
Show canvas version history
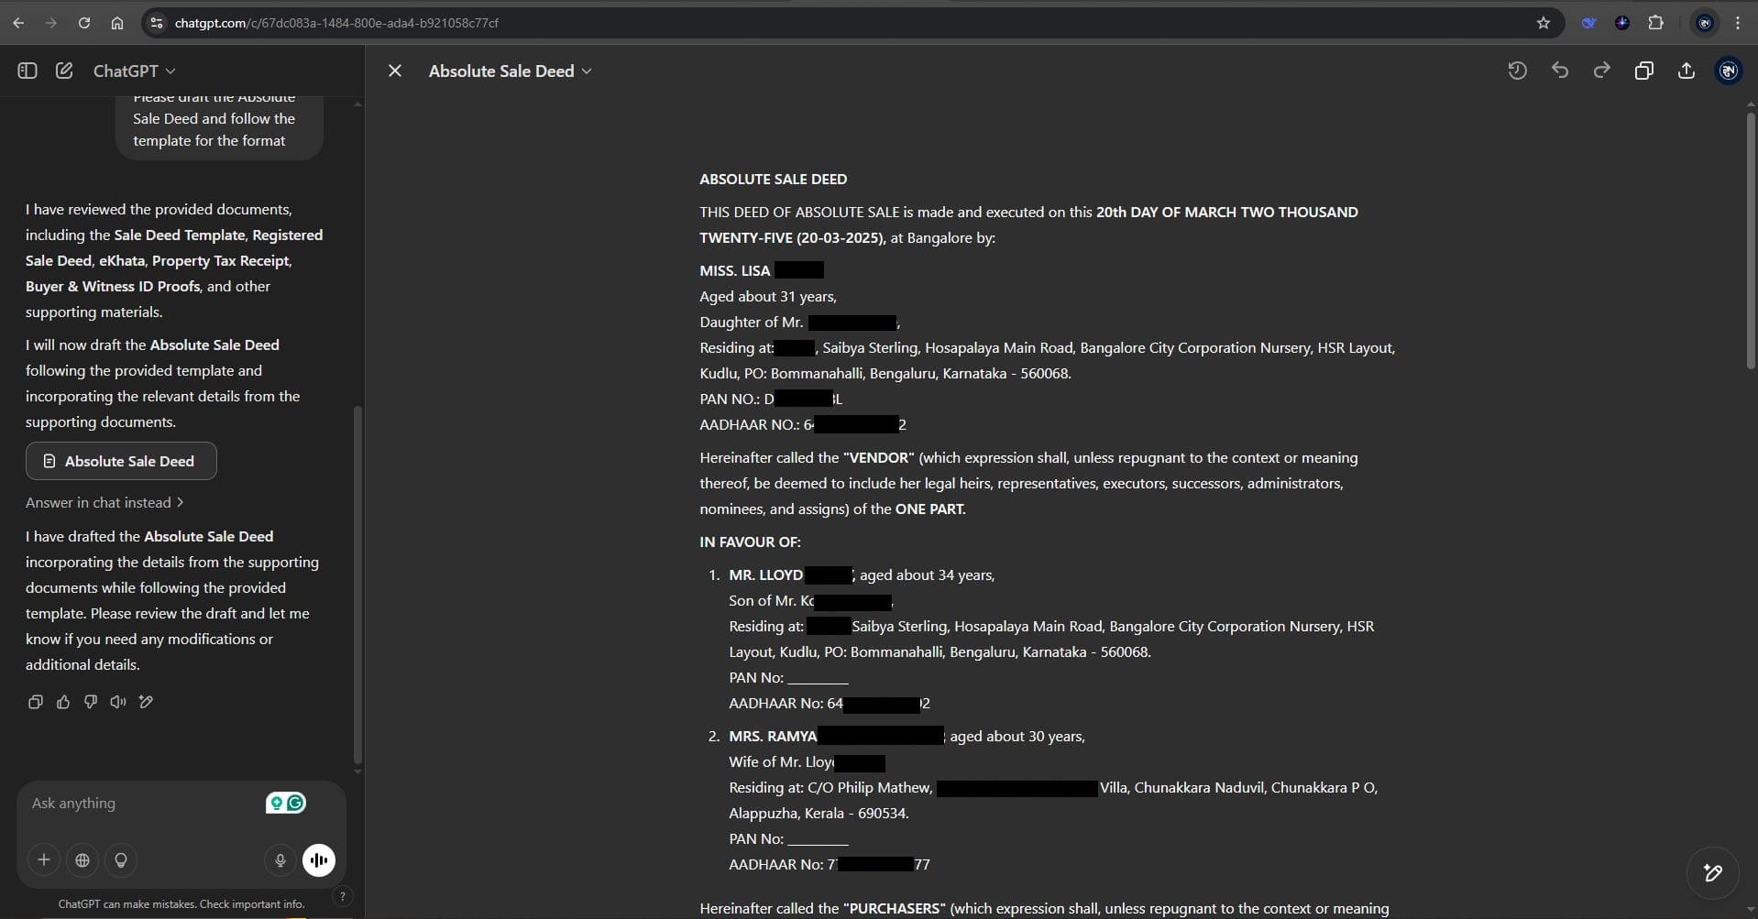click(x=1517, y=71)
